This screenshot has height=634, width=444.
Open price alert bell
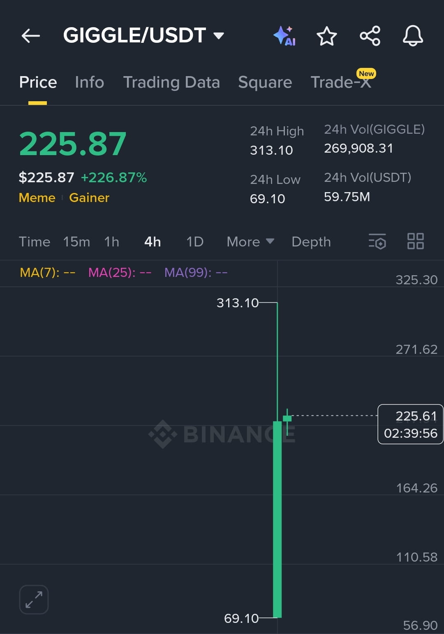point(413,36)
